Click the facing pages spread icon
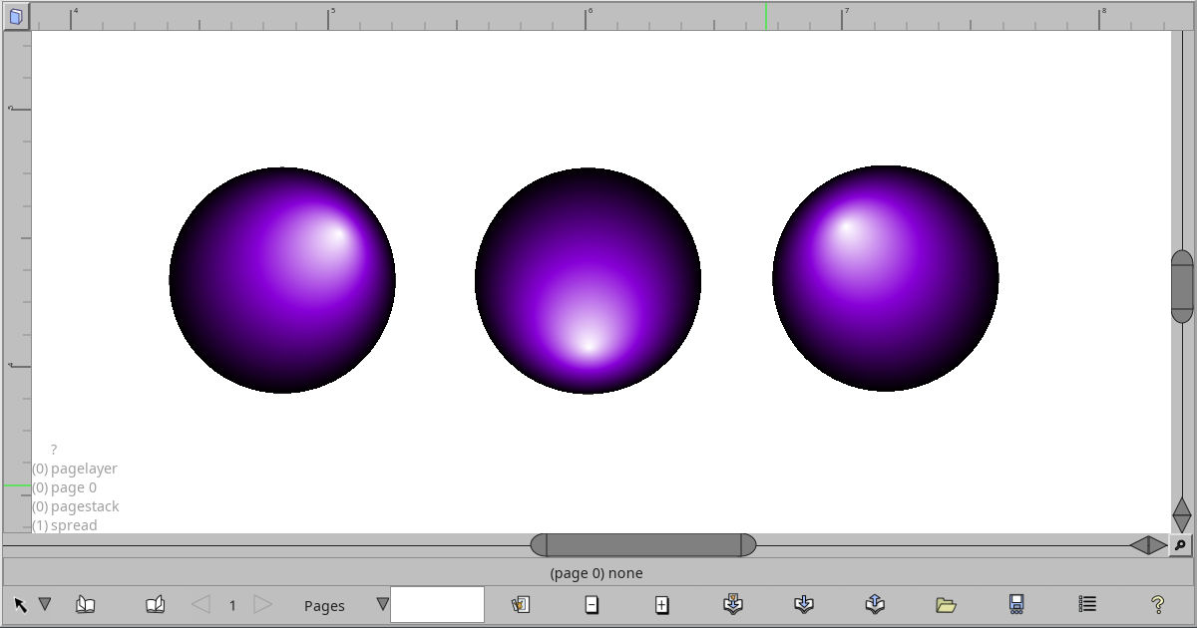 coord(156,603)
